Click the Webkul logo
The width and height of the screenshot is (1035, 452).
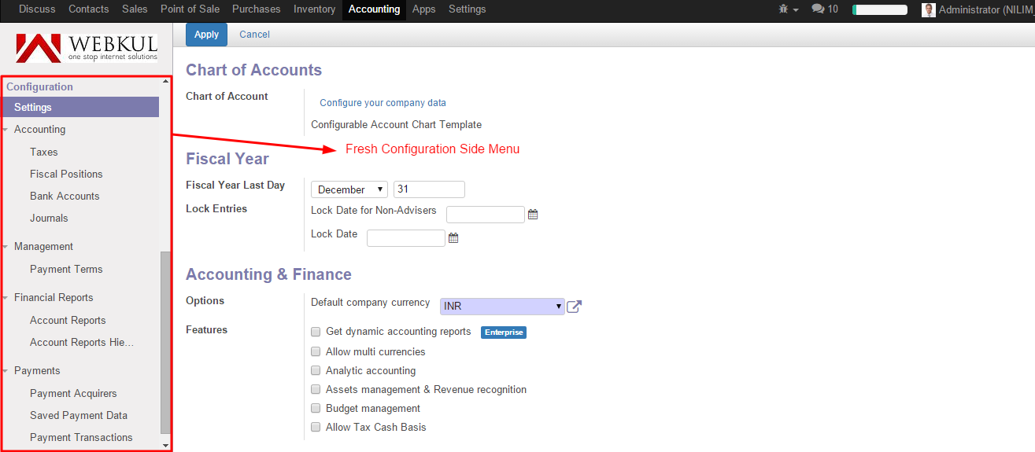click(x=87, y=47)
